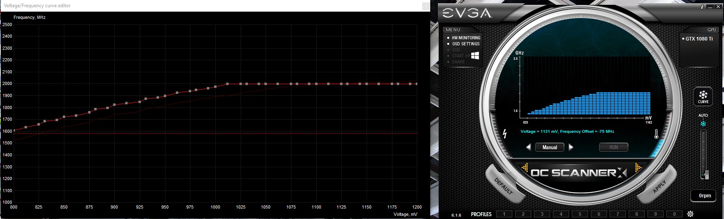Click the version number 6.1.6
724x219 pixels.
(456, 215)
